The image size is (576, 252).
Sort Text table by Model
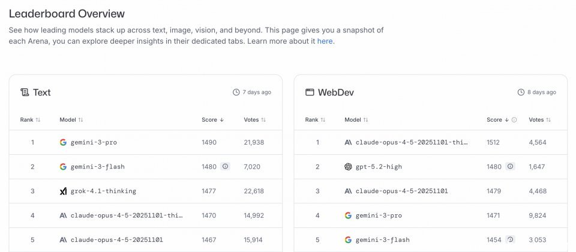pyautogui.click(x=71, y=120)
